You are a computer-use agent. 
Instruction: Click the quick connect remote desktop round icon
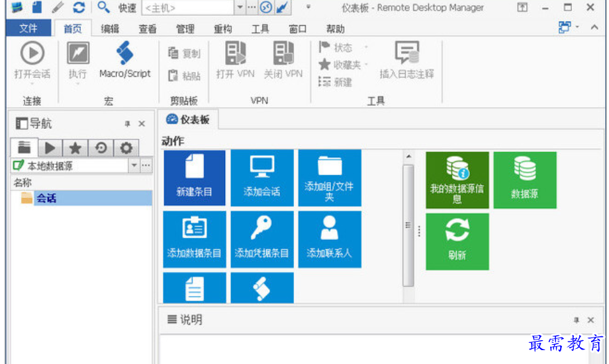[266, 7]
